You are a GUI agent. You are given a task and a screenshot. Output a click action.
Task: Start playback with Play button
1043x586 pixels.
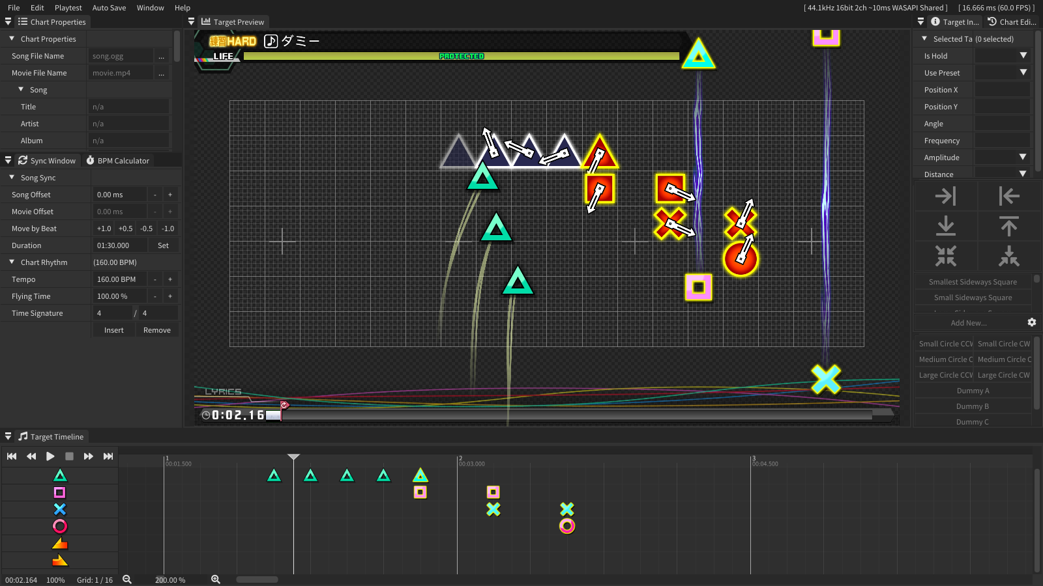click(50, 456)
